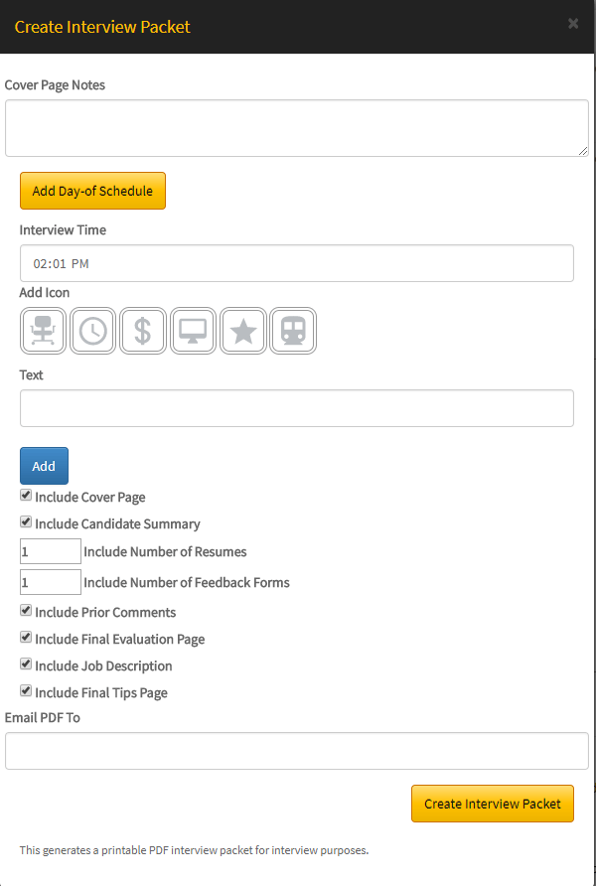Select the clock icon
This screenshot has width=596, height=886.
pyautogui.click(x=93, y=331)
